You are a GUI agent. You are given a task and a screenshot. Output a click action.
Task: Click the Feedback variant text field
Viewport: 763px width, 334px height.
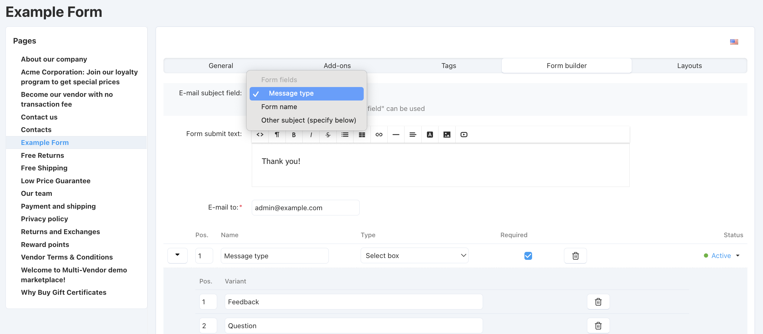354,302
